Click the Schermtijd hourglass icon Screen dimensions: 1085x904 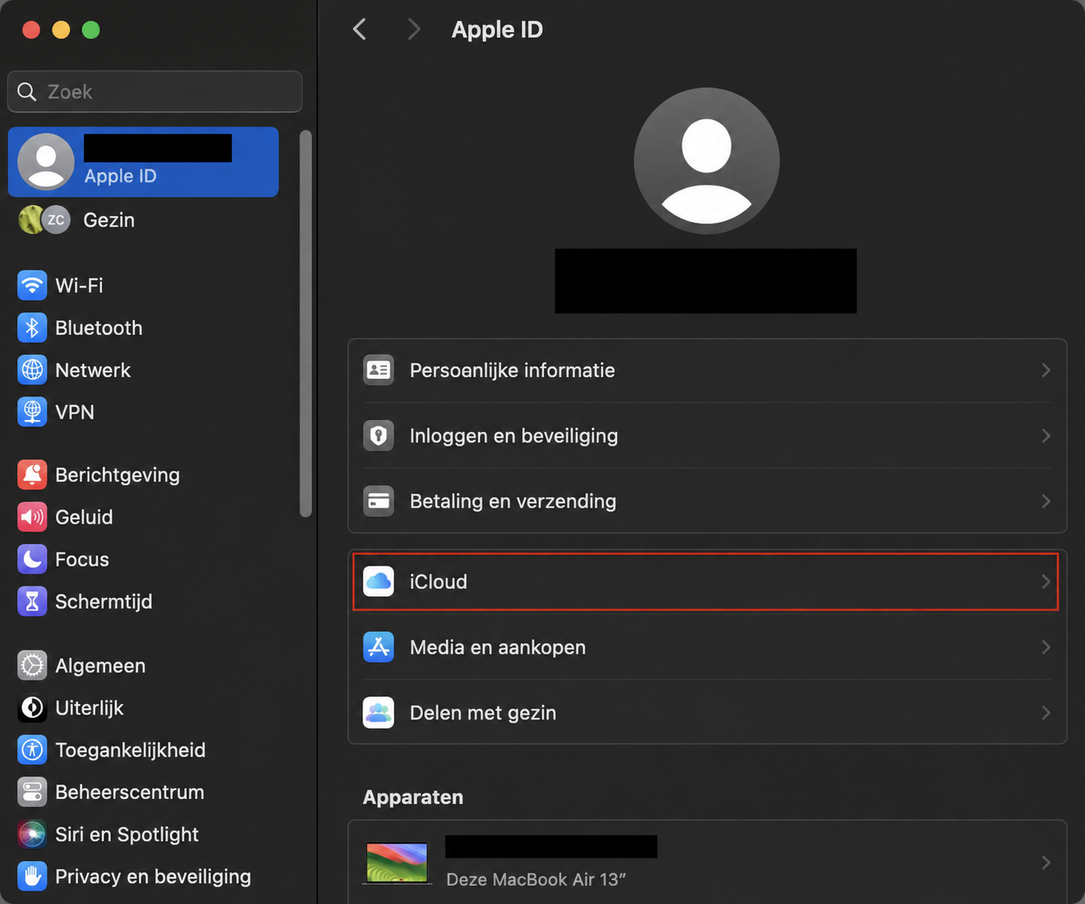[x=32, y=602]
